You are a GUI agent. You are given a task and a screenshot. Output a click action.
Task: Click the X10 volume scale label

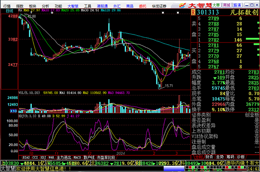[13, 111]
